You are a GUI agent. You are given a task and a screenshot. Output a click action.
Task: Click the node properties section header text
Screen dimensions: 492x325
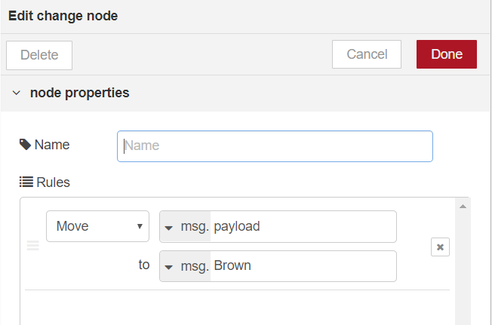pos(79,94)
